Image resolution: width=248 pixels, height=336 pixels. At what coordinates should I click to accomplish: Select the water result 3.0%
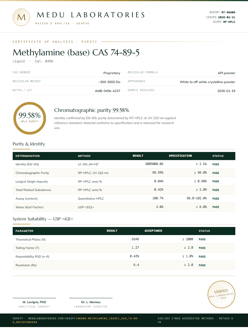(160, 207)
